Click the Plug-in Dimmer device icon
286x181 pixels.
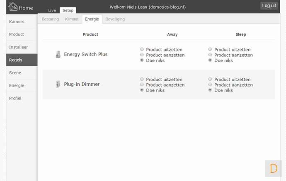(x=58, y=84)
